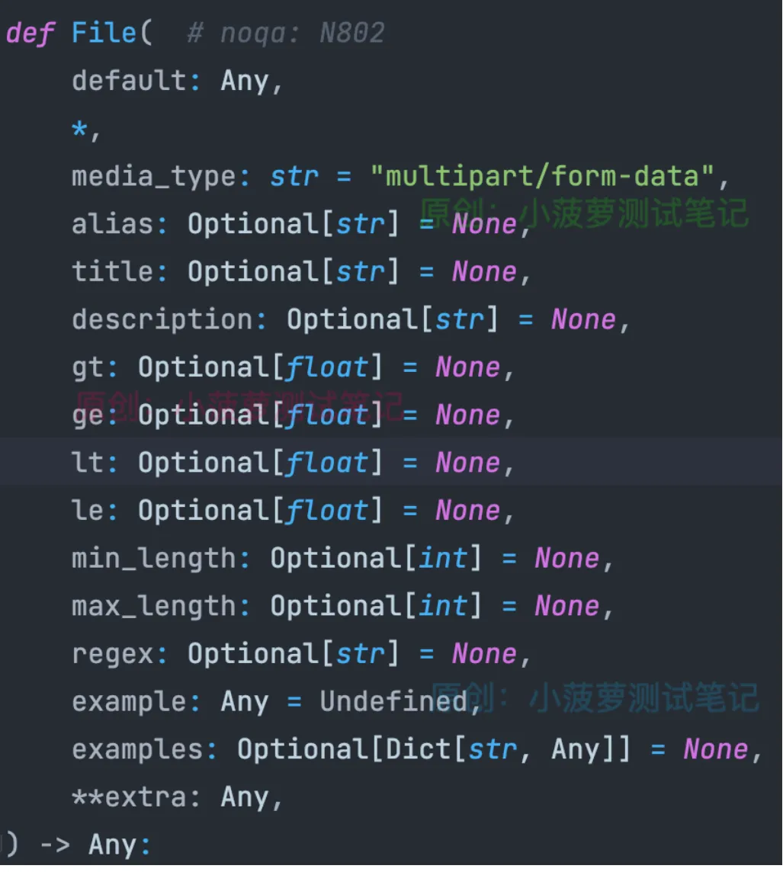Screen dimensions: 783x872
Task: Click the File function name
Action: tap(104, 33)
